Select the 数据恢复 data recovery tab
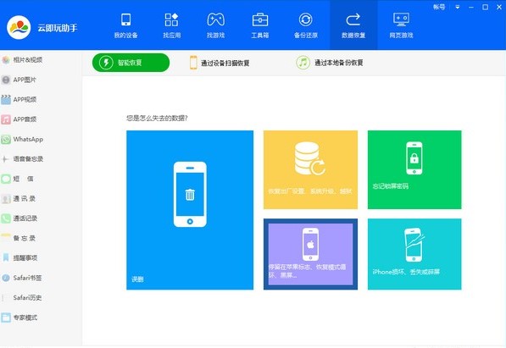 pyautogui.click(x=353, y=25)
